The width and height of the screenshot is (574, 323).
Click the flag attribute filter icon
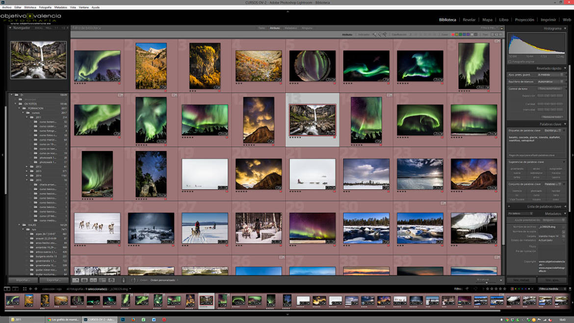(374, 35)
